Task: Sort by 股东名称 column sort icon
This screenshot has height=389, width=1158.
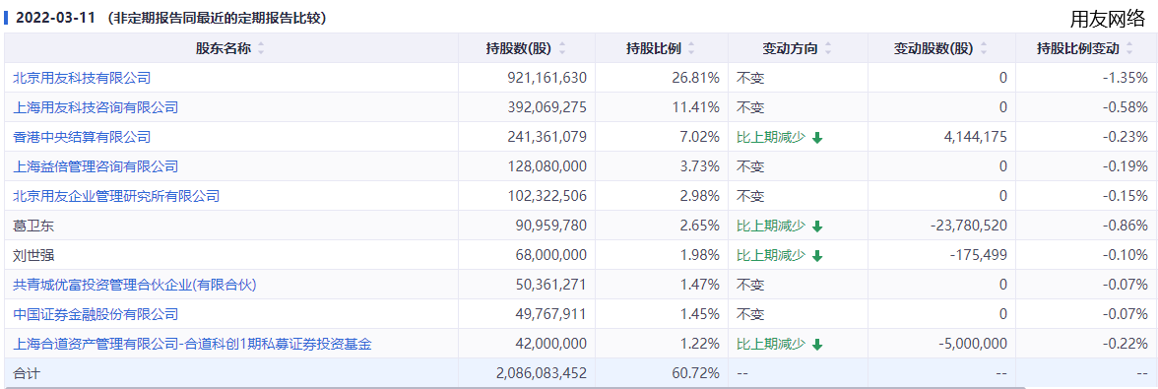Action: pyautogui.click(x=261, y=48)
